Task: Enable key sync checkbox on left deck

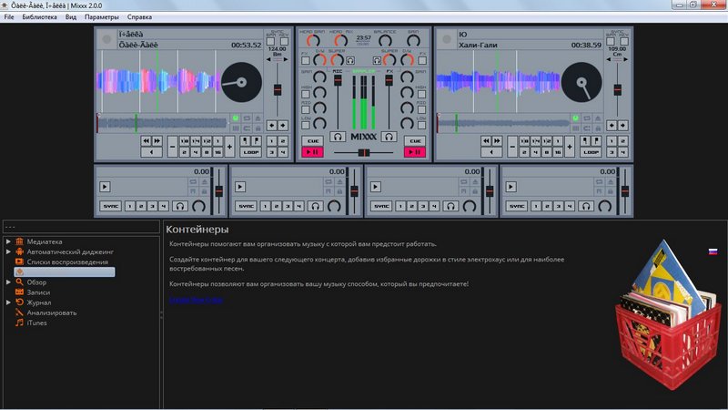Action: [285, 41]
